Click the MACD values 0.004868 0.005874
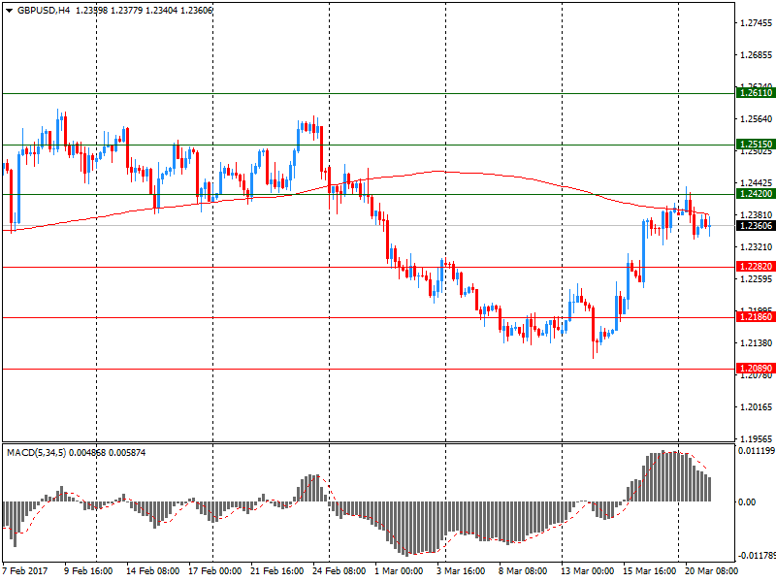This screenshot has width=776, height=582. pyautogui.click(x=107, y=452)
